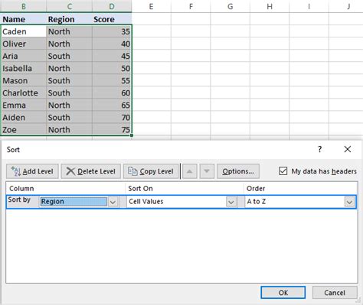Select the score cell 50
The width and height of the screenshot is (363, 305).
tap(112, 68)
